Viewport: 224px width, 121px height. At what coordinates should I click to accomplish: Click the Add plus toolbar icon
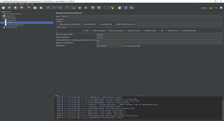tap(48, 8)
